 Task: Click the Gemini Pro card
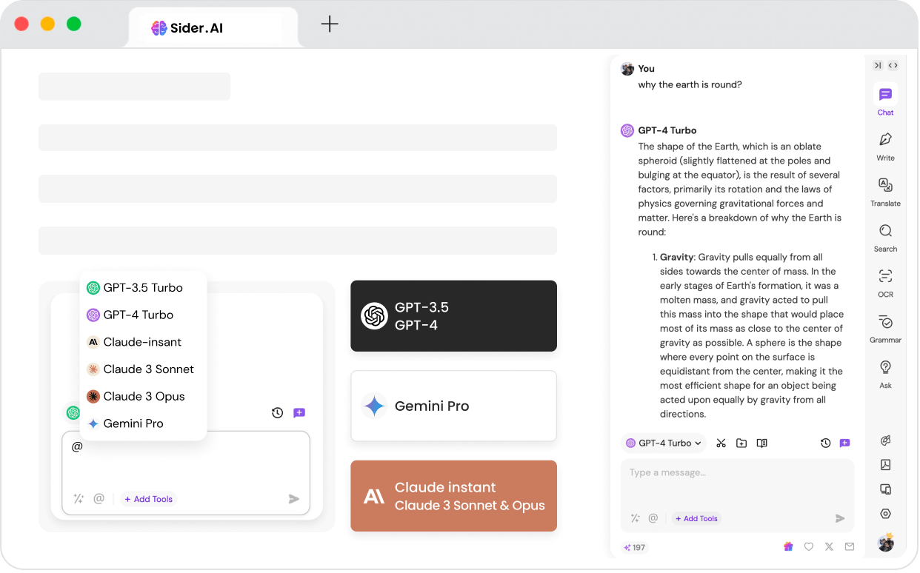453,406
